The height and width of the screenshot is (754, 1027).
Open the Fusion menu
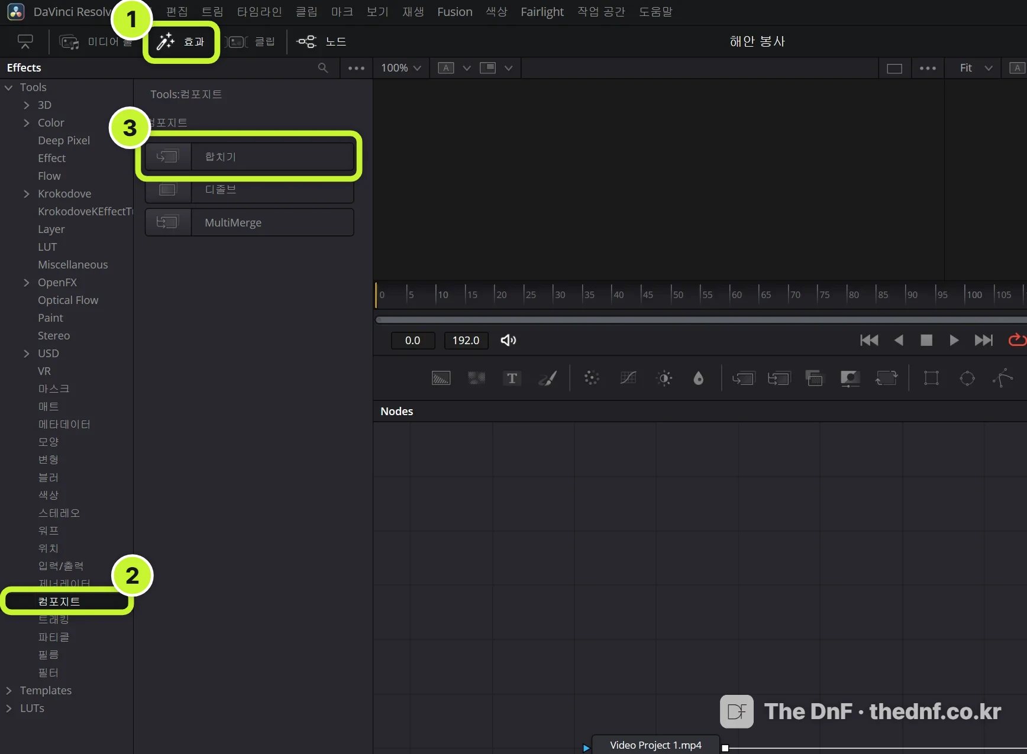pyautogui.click(x=455, y=12)
